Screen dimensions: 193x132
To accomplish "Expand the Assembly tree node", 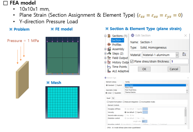I will pos(105,49).
